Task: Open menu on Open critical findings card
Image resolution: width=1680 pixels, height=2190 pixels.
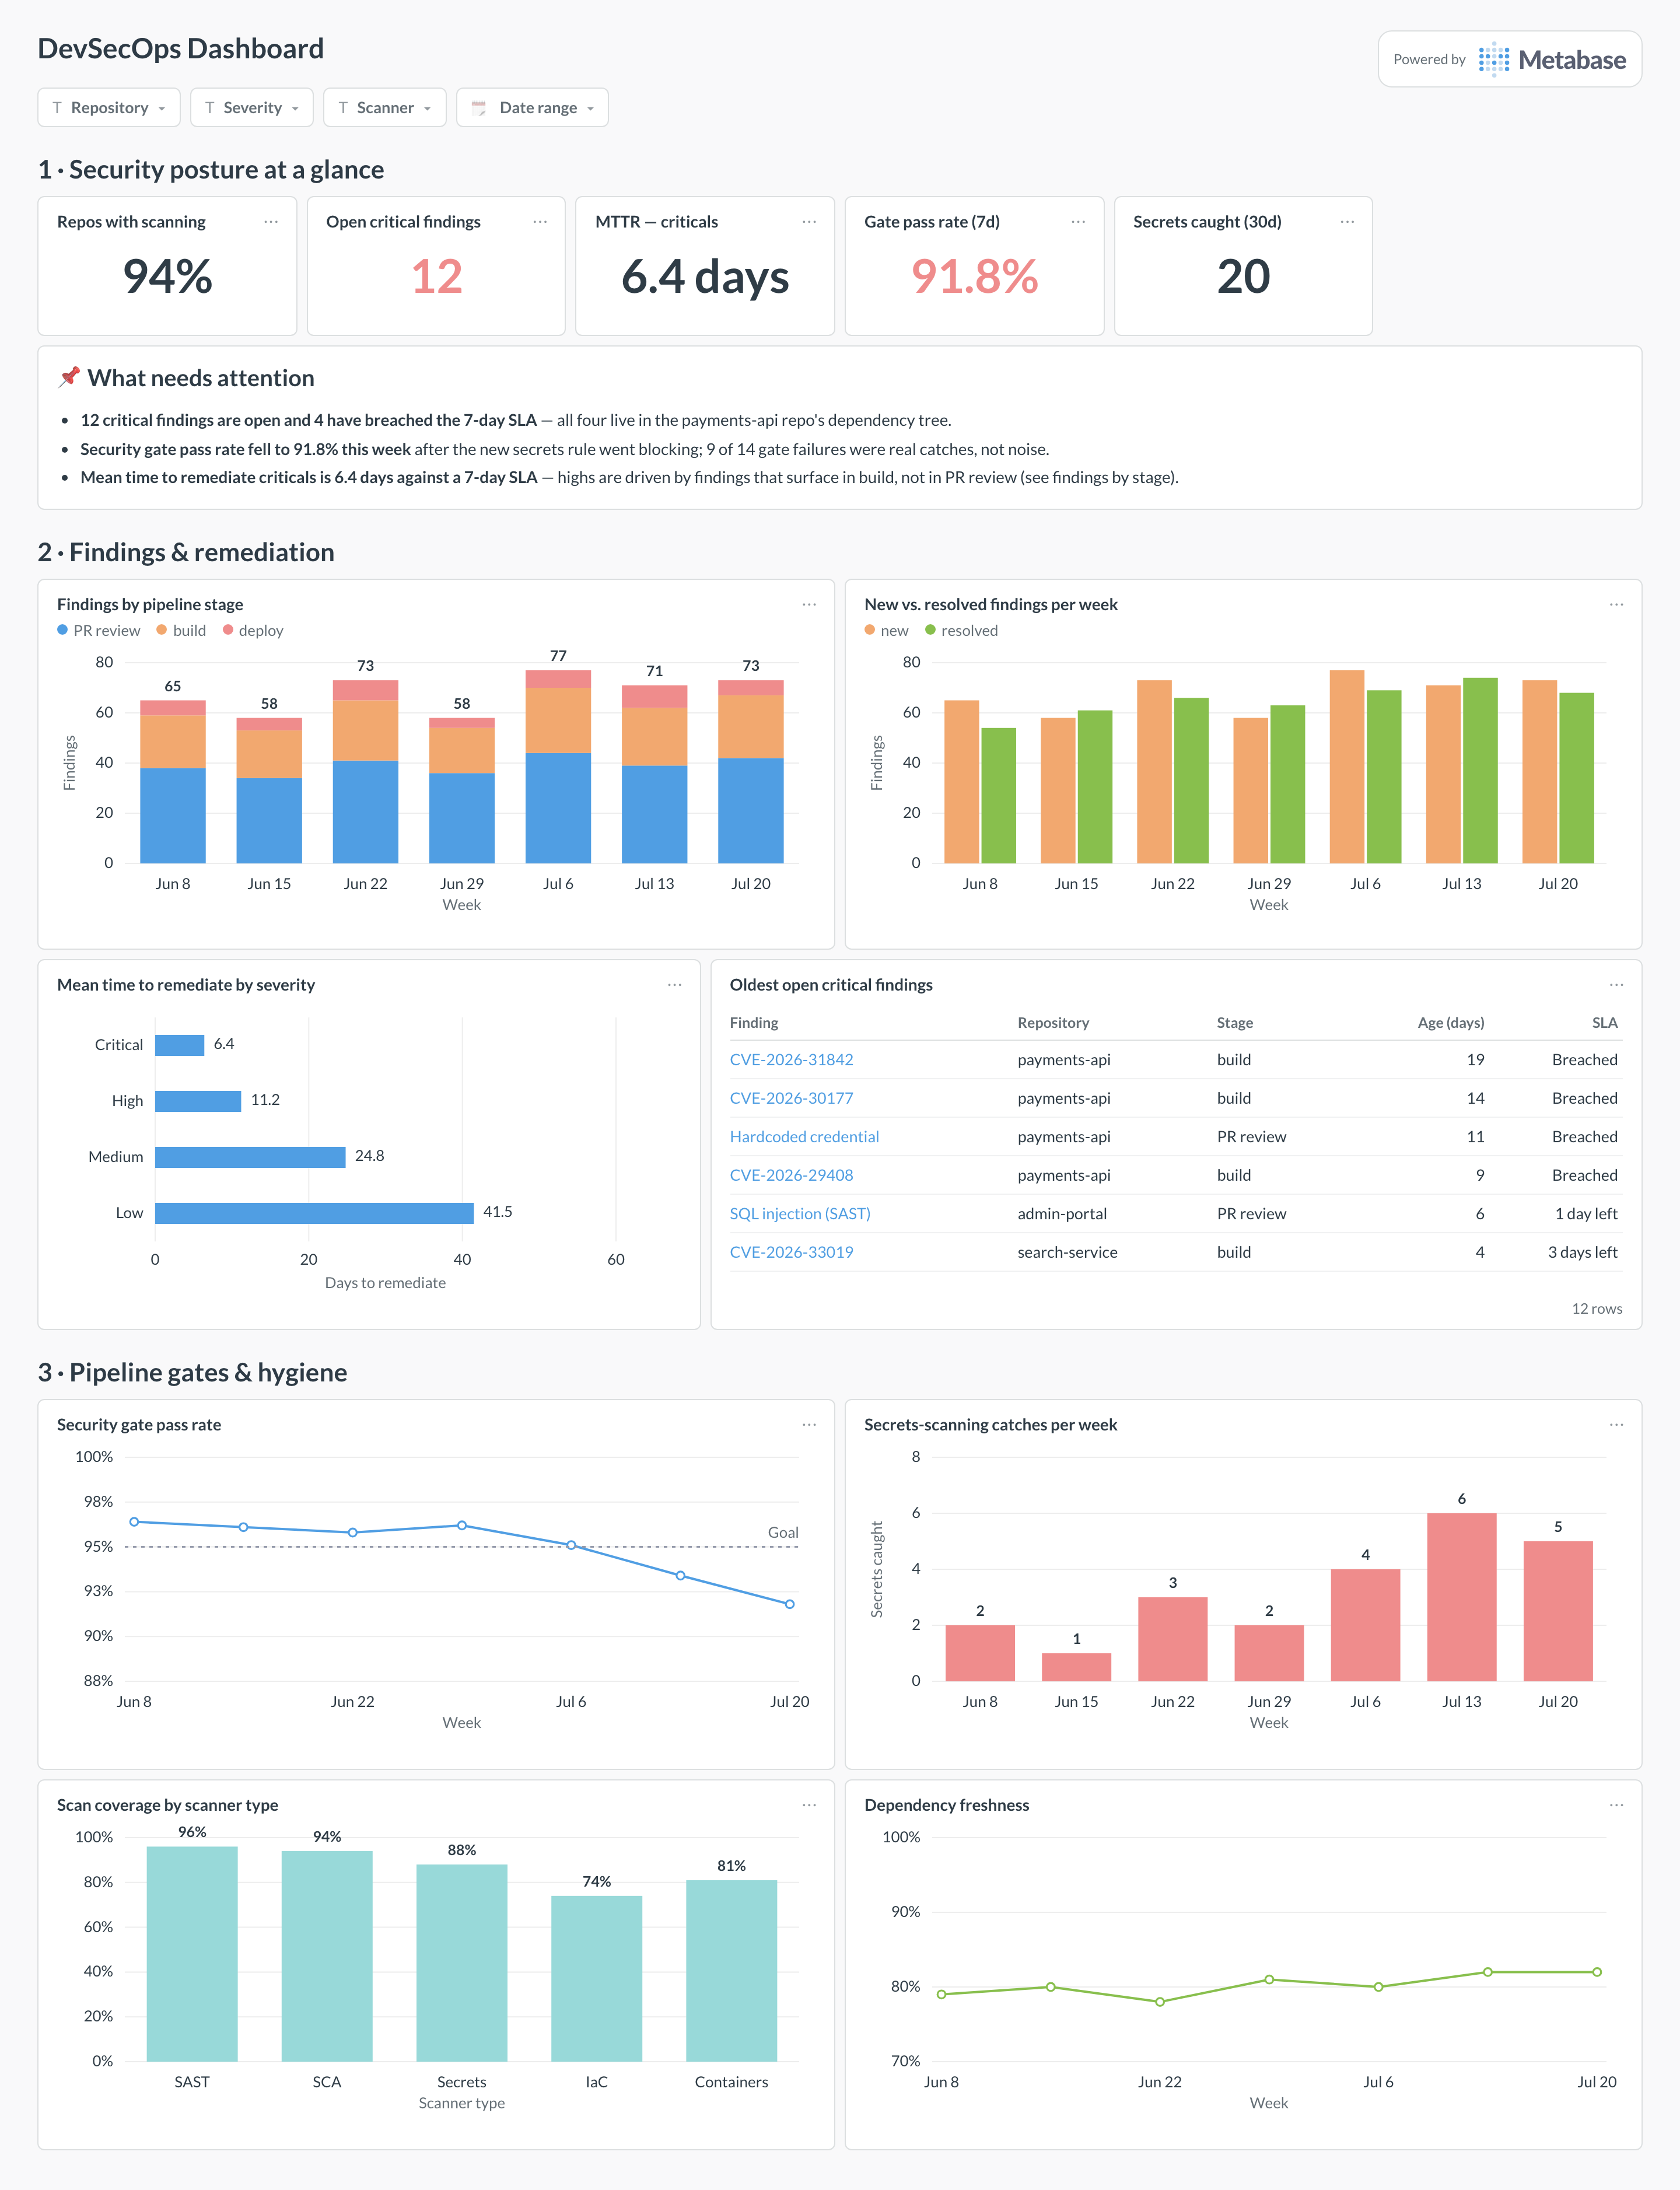Action: (x=540, y=222)
